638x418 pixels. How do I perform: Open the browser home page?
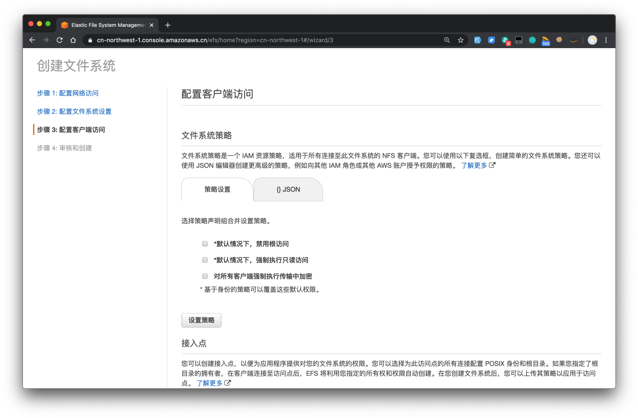click(73, 40)
